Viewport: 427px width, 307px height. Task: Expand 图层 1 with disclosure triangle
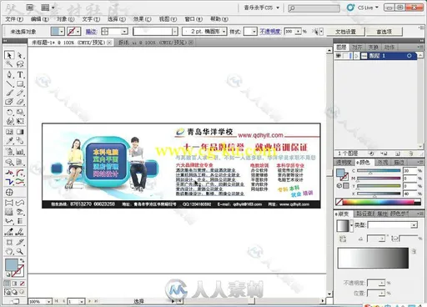[x=356, y=56]
